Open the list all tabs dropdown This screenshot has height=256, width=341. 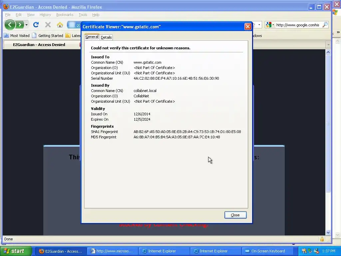[x=328, y=45]
